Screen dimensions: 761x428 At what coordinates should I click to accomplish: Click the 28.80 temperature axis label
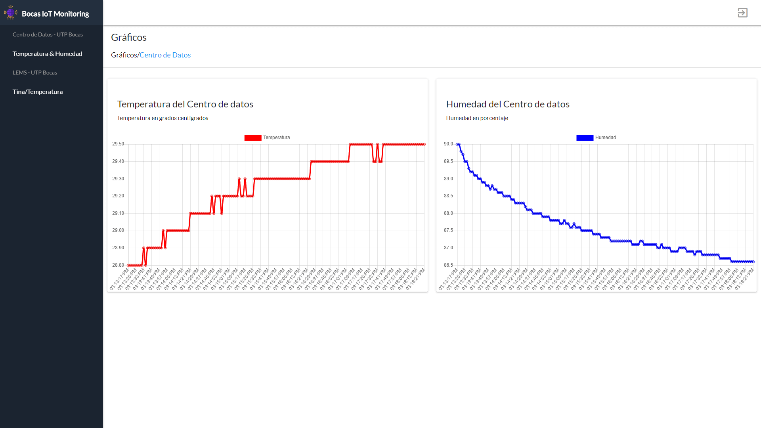click(x=118, y=265)
